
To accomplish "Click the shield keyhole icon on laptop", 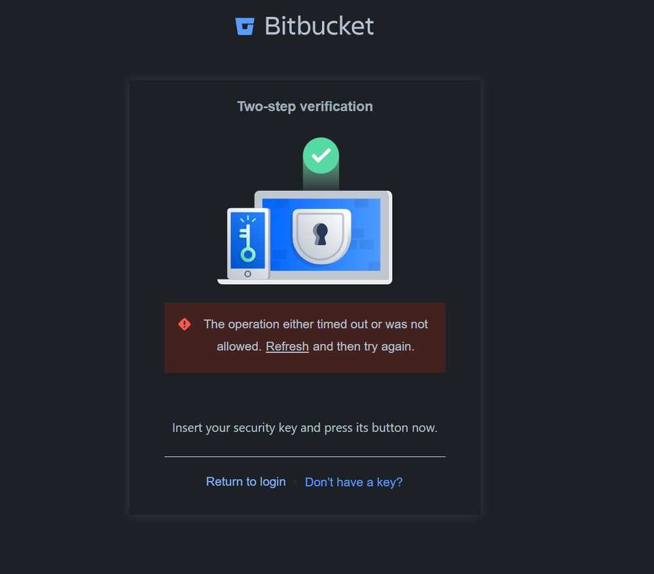I will point(321,236).
